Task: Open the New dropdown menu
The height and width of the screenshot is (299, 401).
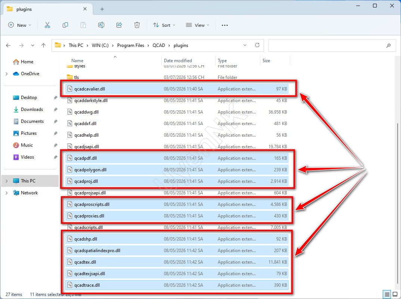Action: click(x=20, y=25)
